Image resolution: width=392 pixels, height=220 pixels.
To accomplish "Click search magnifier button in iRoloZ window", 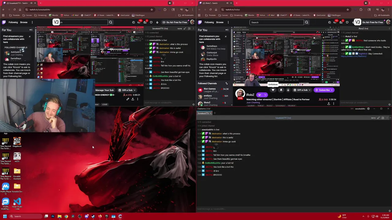I will [x=307, y=22].
